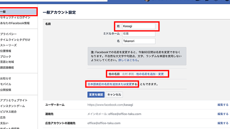Click the 名 field containing Takanori
Screen dimensions: 230x129
pos(139,41)
